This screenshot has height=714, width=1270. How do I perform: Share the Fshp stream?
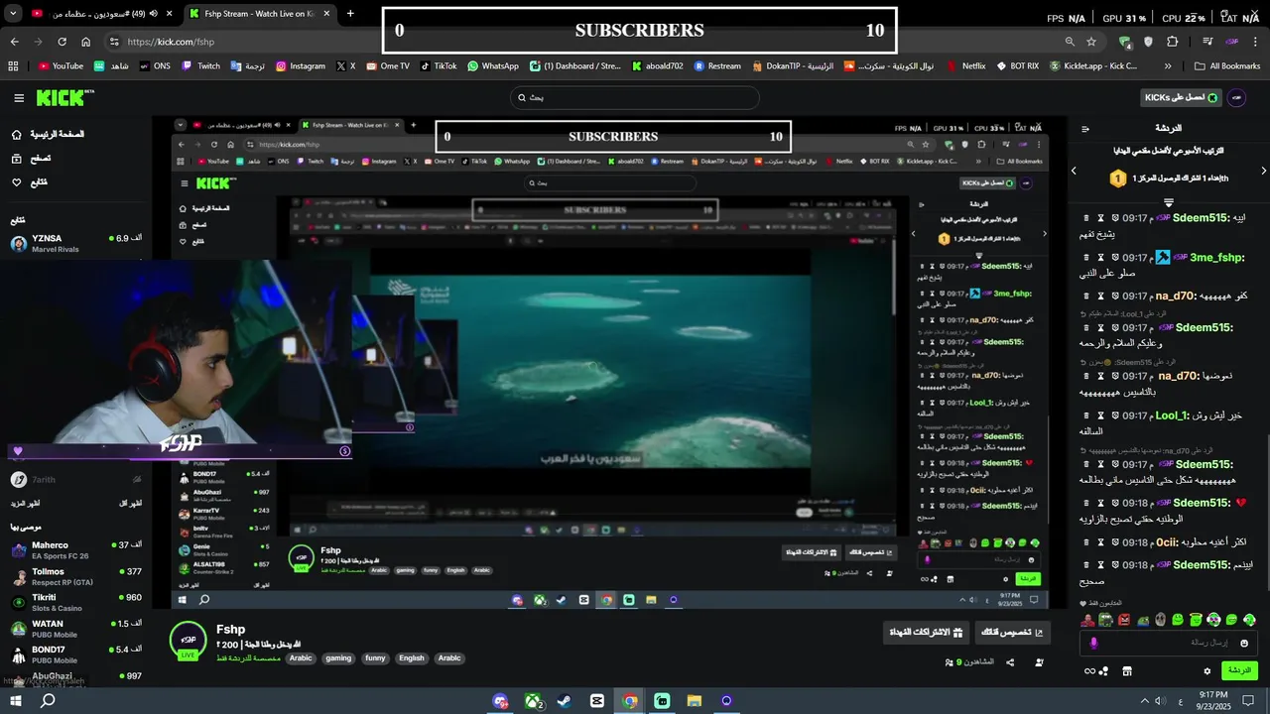click(1010, 661)
